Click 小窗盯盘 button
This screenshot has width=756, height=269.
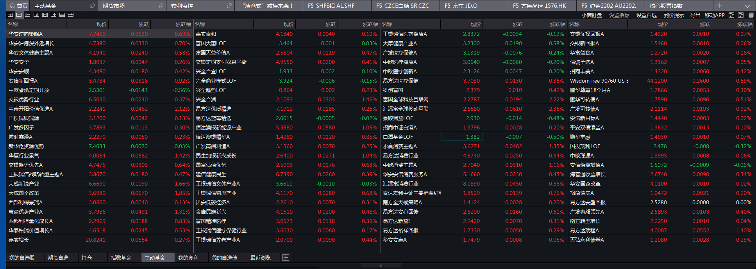pos(592,15)
